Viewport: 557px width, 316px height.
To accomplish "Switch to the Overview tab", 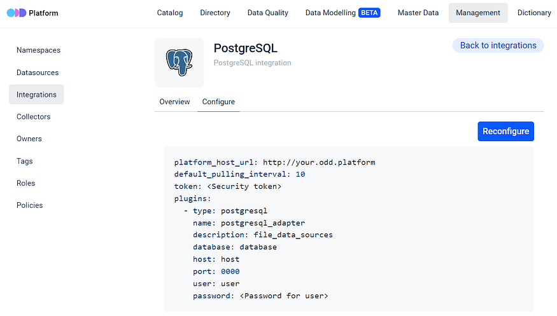I will (174, 102).
